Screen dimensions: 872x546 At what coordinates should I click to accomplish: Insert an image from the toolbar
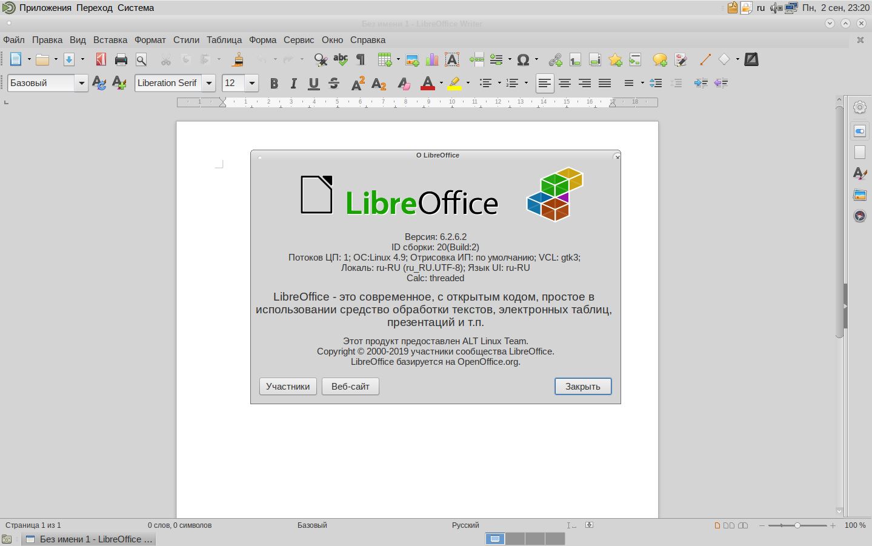tap(412, 59)
